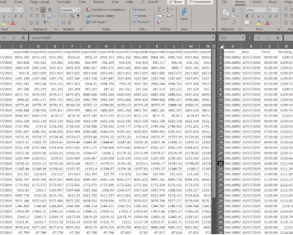Click Accounting Number Format icon
Screen dimensions: 293x235
pos(63,16)
